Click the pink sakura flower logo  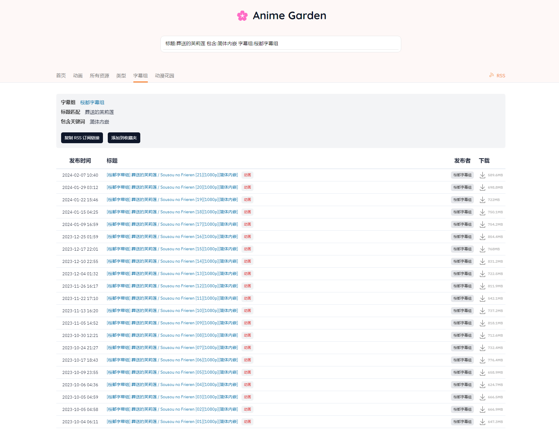242,16
